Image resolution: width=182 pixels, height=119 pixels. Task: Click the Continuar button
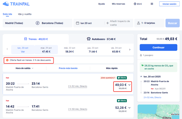(x=158, y=48)
